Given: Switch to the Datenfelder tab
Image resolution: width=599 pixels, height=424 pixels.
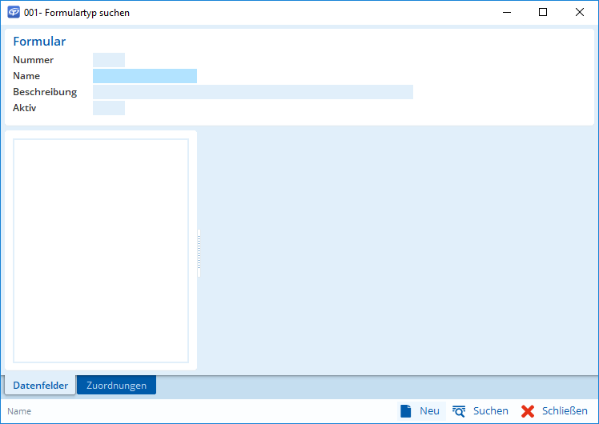Looking at the screenshot, I should tap(40, 386).
